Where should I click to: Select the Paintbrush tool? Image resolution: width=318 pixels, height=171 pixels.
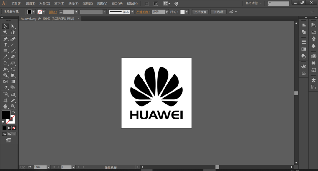point(13,51)
